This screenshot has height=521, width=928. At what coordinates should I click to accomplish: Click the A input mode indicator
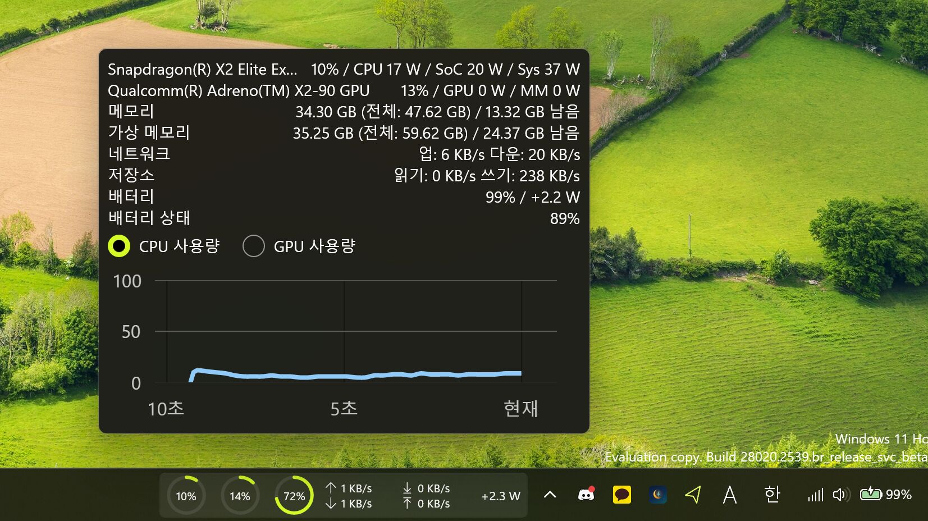[x=730, y=495]
